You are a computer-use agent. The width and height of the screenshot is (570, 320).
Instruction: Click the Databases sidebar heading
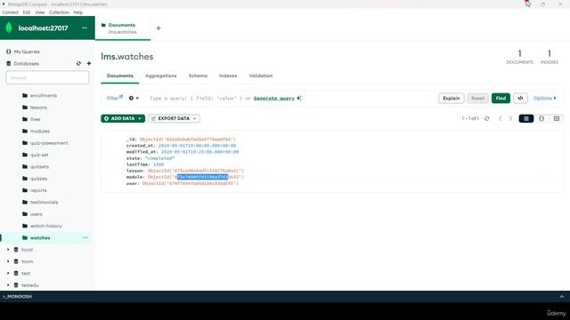pos(26,63)
